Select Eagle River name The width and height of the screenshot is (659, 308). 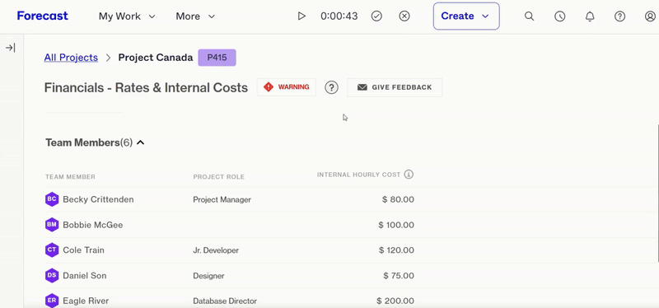click(86, 301)
